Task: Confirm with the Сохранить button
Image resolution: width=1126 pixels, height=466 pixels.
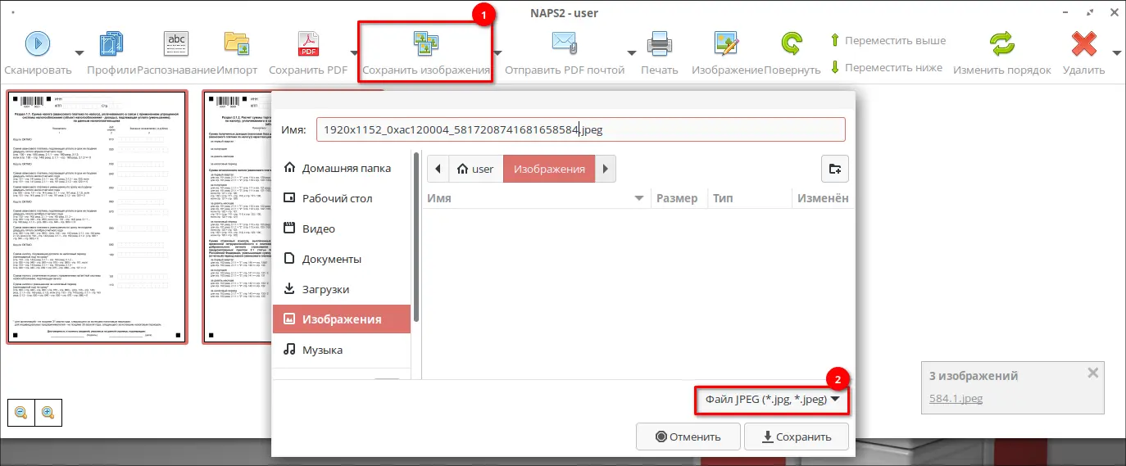Action: [x=797, y=437]
